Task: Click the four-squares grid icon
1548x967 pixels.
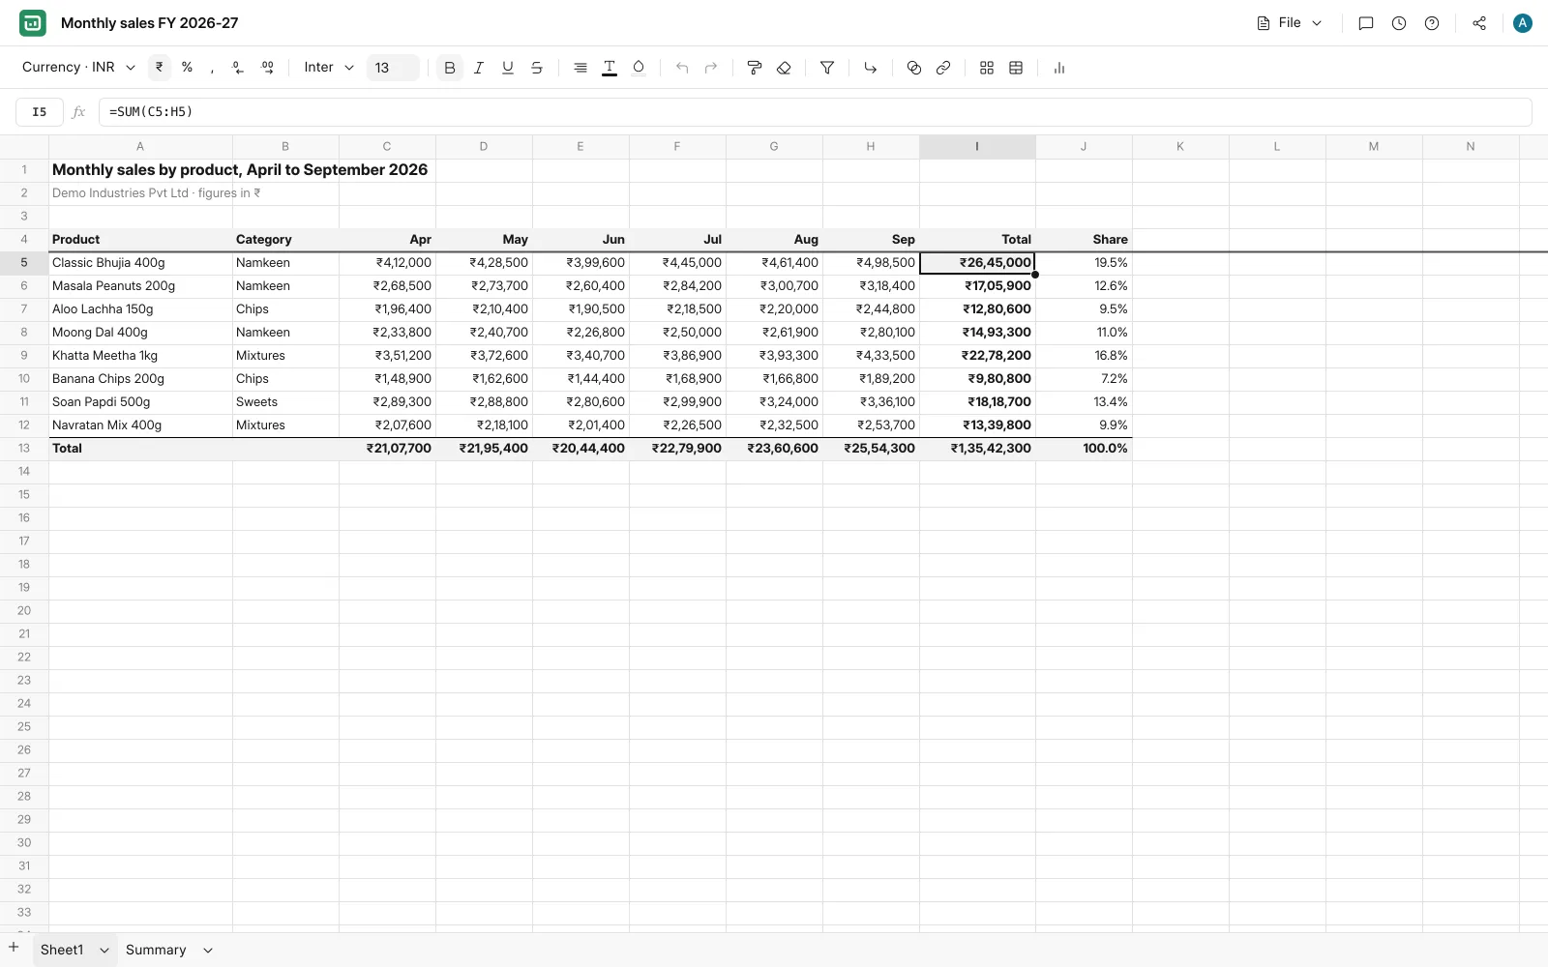Action: coord(987,68)
